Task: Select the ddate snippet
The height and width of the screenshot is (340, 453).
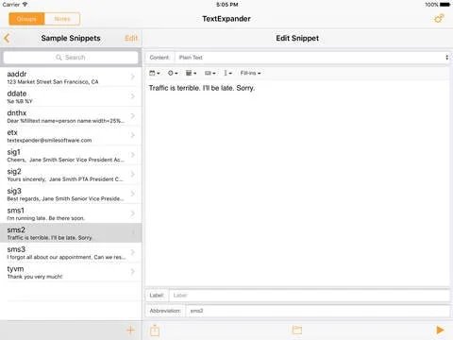Action: [x=71, y=97]
